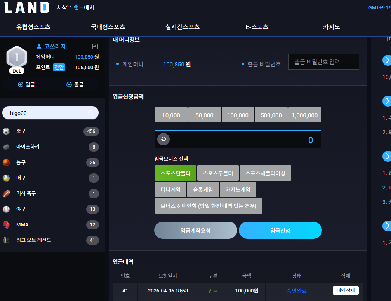Click the LV.1 level badge
This screenshot has height=301, width=391.
[x=17, y=71]
